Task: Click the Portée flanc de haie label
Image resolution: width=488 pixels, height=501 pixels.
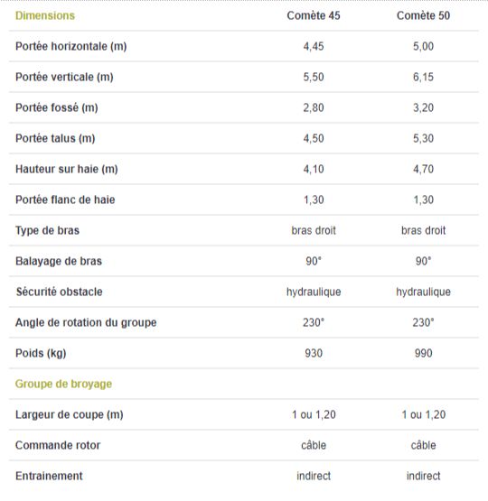Action: (x=65, y=199)
